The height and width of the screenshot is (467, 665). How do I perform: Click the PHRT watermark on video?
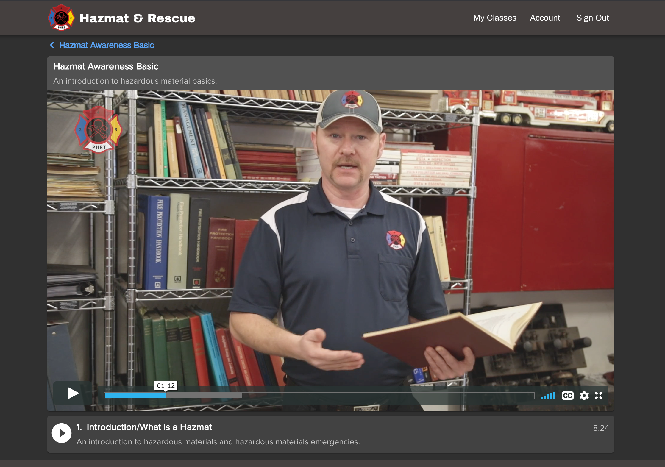click(98, 130)
